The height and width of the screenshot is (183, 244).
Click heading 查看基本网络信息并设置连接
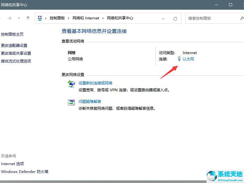94,31
